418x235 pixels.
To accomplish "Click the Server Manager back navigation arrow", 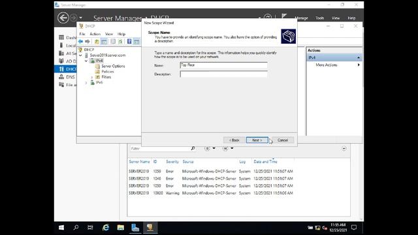I will click(x=63, y=18).
